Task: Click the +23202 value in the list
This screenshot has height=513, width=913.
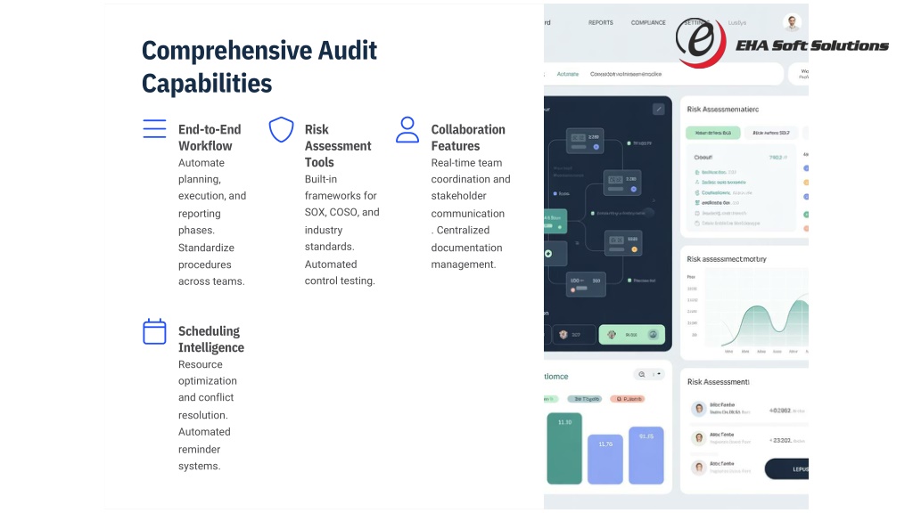Action: [780, 440]
